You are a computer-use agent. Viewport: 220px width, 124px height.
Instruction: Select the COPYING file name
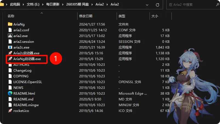(21, 76)
